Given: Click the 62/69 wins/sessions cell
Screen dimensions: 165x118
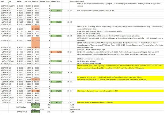Looking at the screenshot, I should pos(72,112).
